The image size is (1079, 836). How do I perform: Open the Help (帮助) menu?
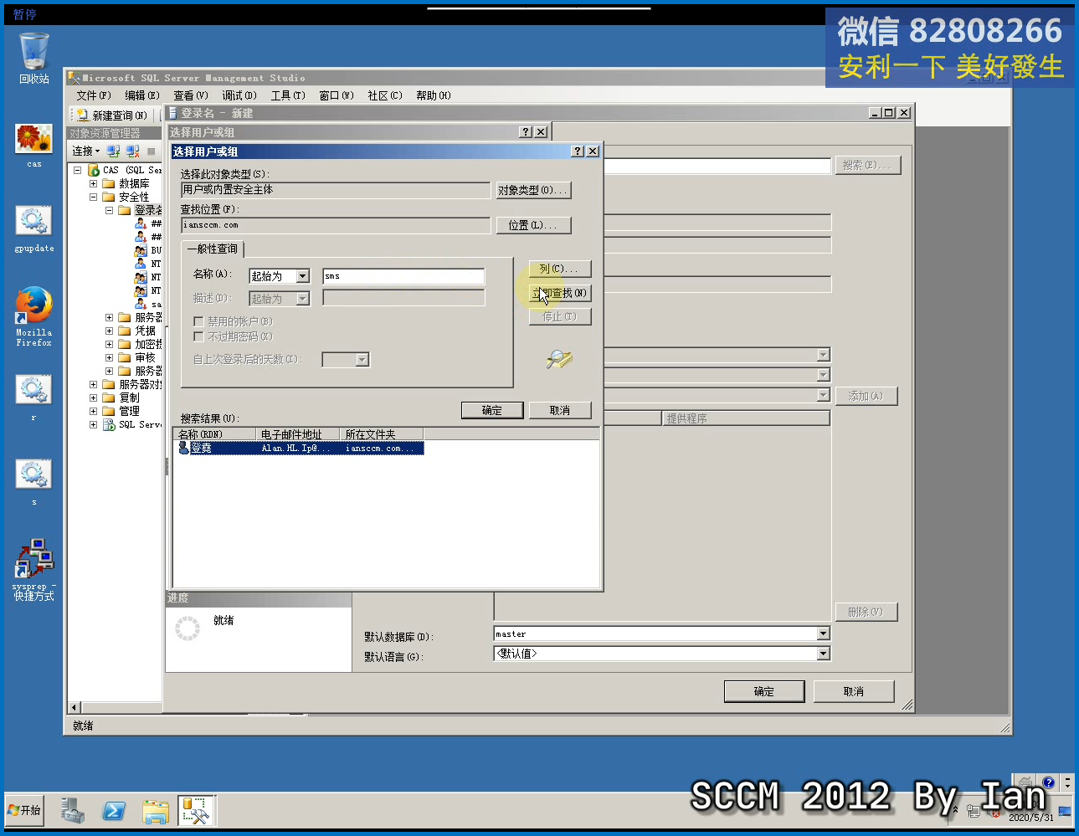(x=433, y=95)
